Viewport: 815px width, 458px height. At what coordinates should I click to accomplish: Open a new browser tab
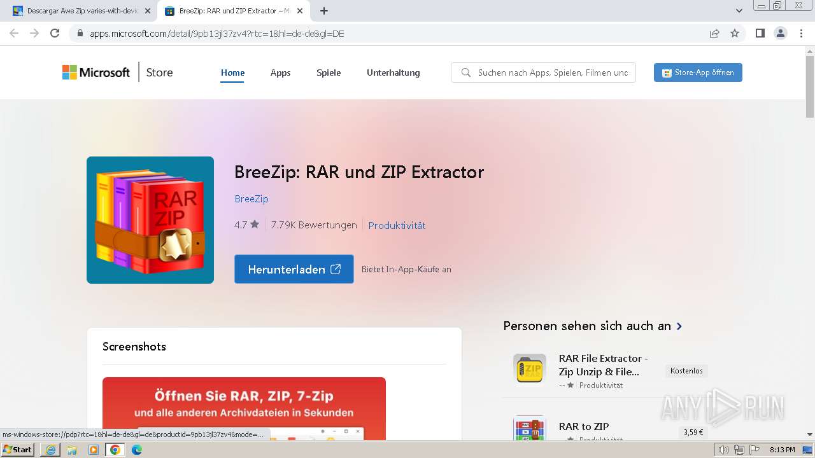point(324,11)
